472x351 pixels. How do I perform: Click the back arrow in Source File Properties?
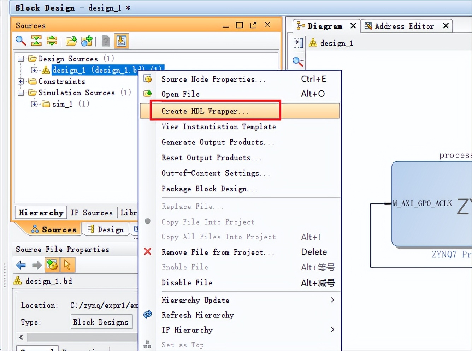click(x=20, y=265)
